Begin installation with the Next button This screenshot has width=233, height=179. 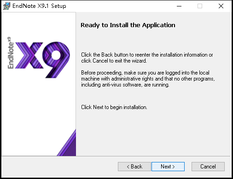coord(168,167)
